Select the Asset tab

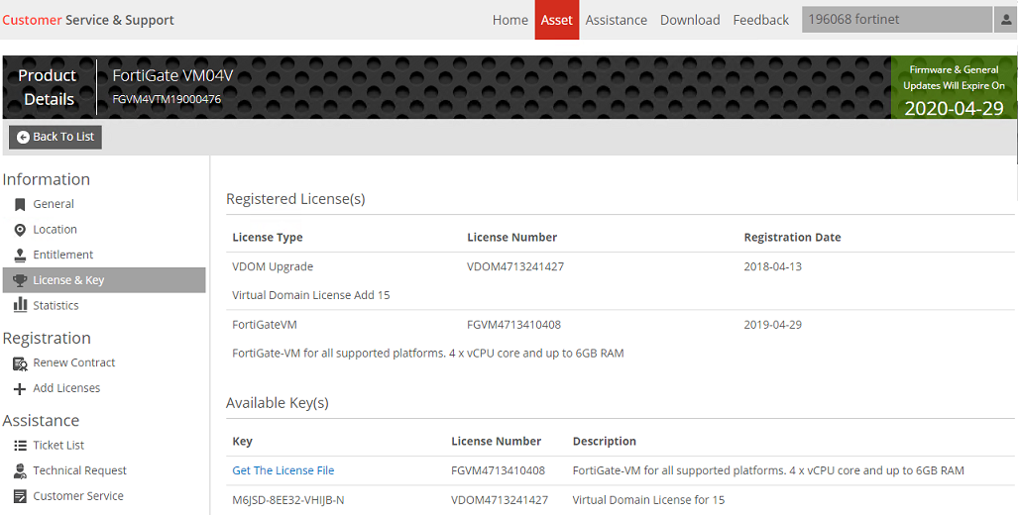557,20
